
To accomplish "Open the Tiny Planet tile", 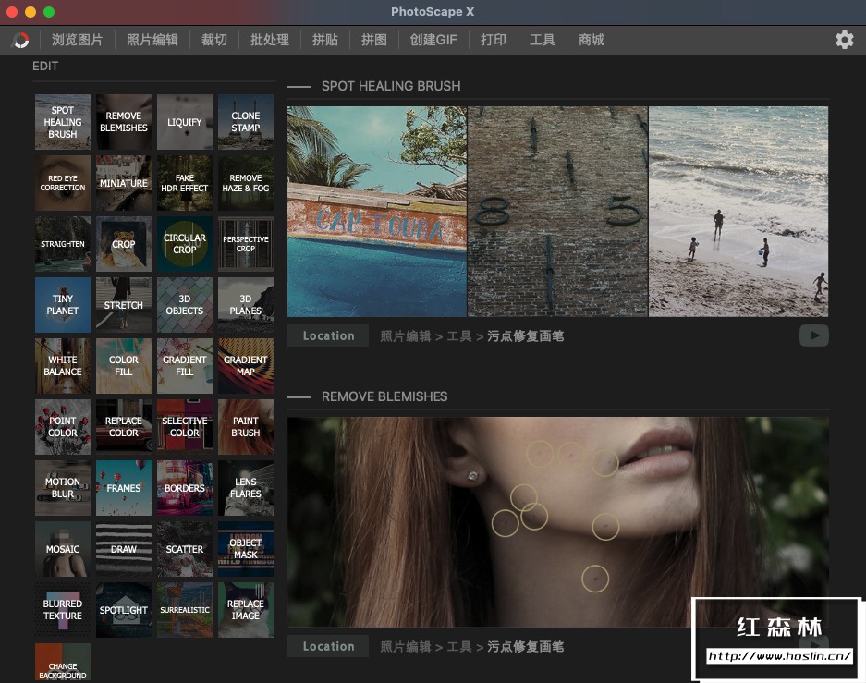I will pyautogui.click(x=63, y=305).
